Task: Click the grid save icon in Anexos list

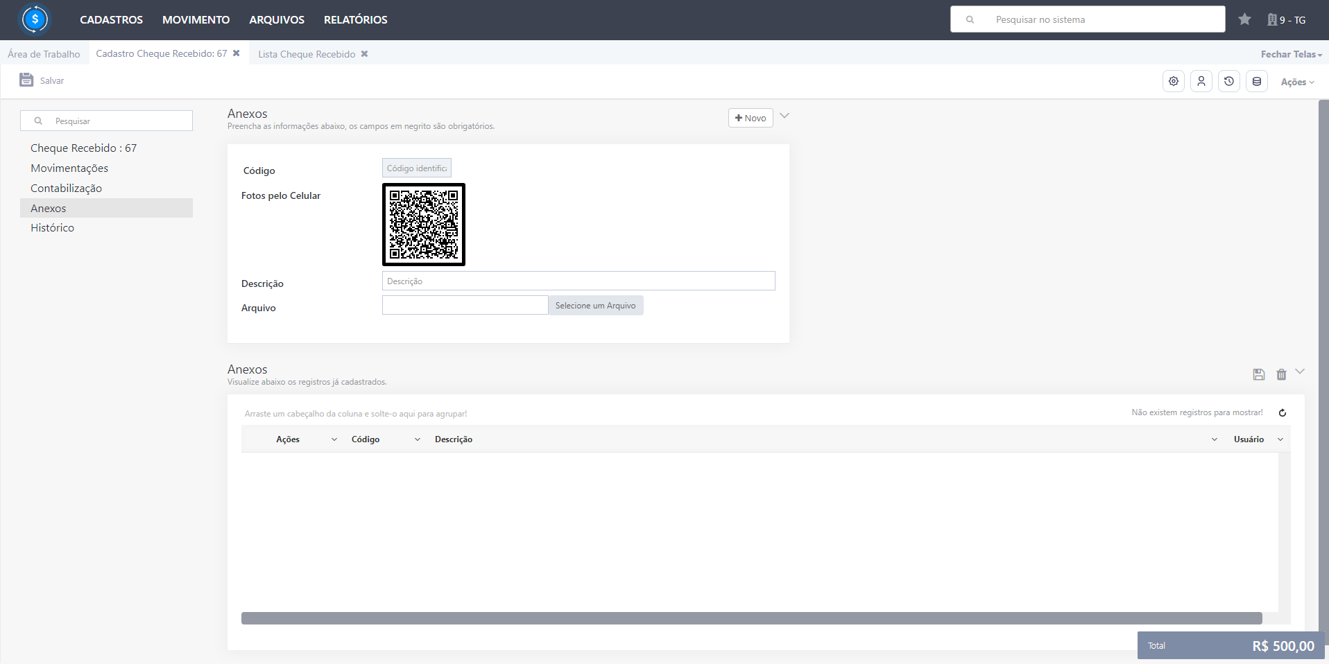Action: coord(1259,374)
